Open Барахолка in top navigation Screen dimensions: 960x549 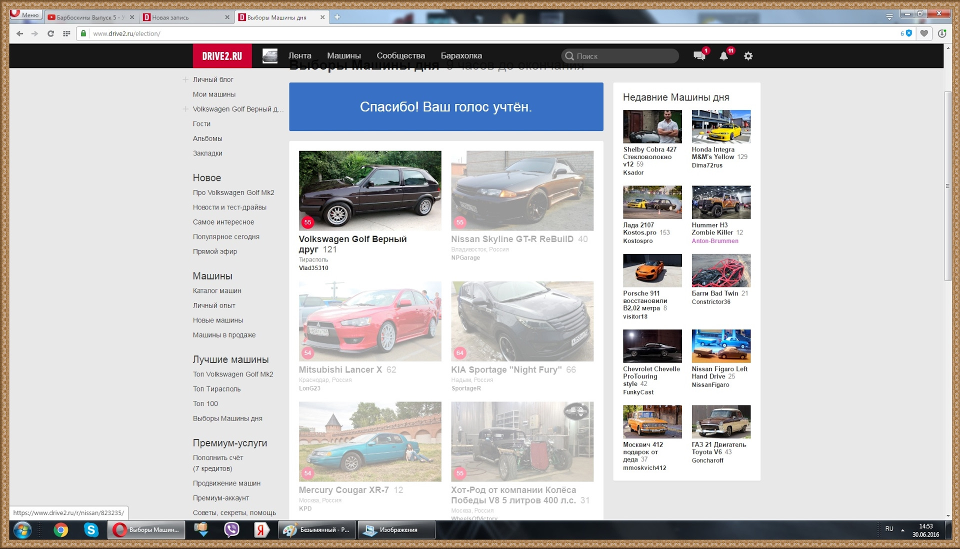[x=461, y=56]
